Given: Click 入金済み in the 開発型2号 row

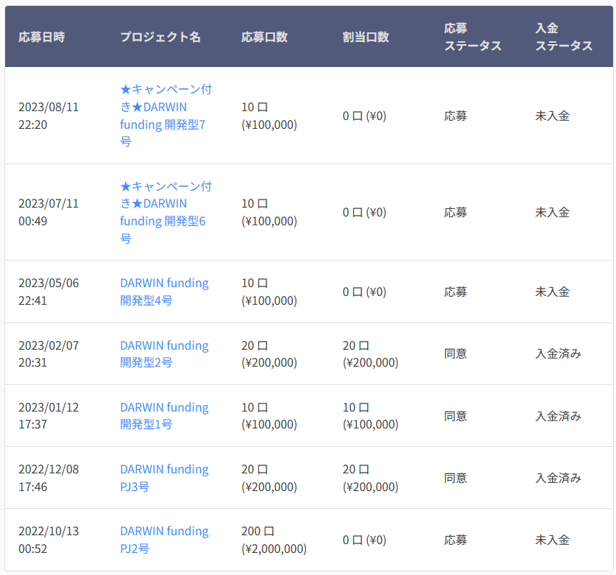Looking at the screenshot, I should 558,353.
